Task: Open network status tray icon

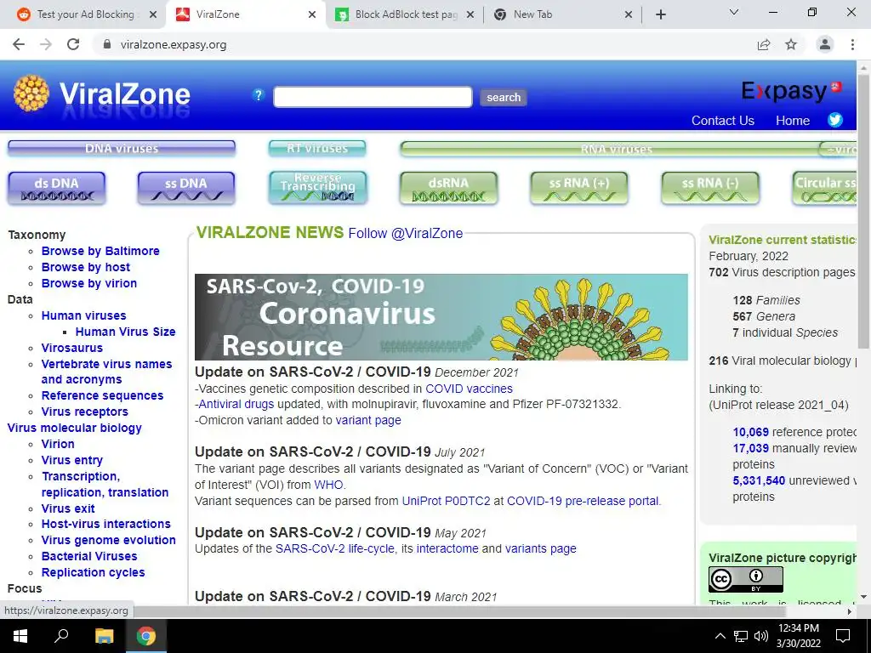Action: click(741, 636)
